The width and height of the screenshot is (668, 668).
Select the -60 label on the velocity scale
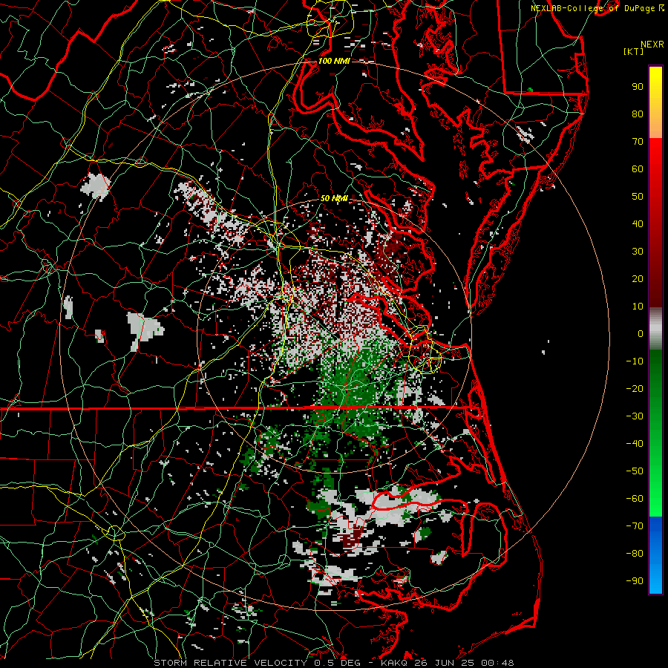click(635, 499)
